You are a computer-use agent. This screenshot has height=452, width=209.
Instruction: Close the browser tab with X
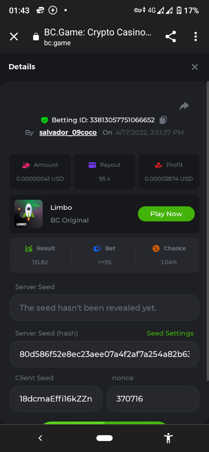(14, 37)
